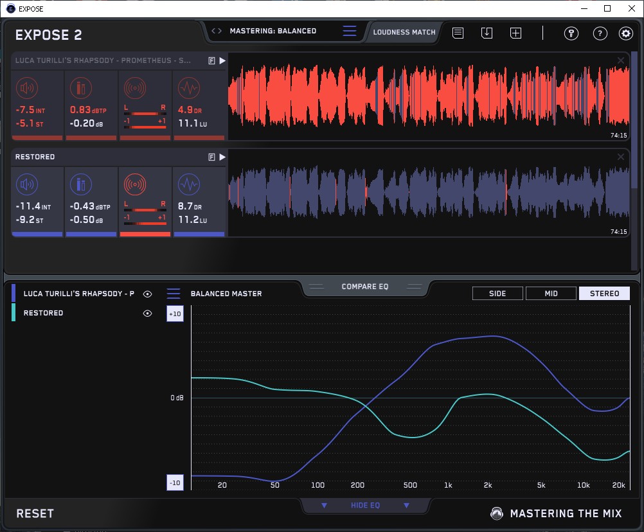Cycle preset with the arrows beside Mastering: Balanced

217,31
